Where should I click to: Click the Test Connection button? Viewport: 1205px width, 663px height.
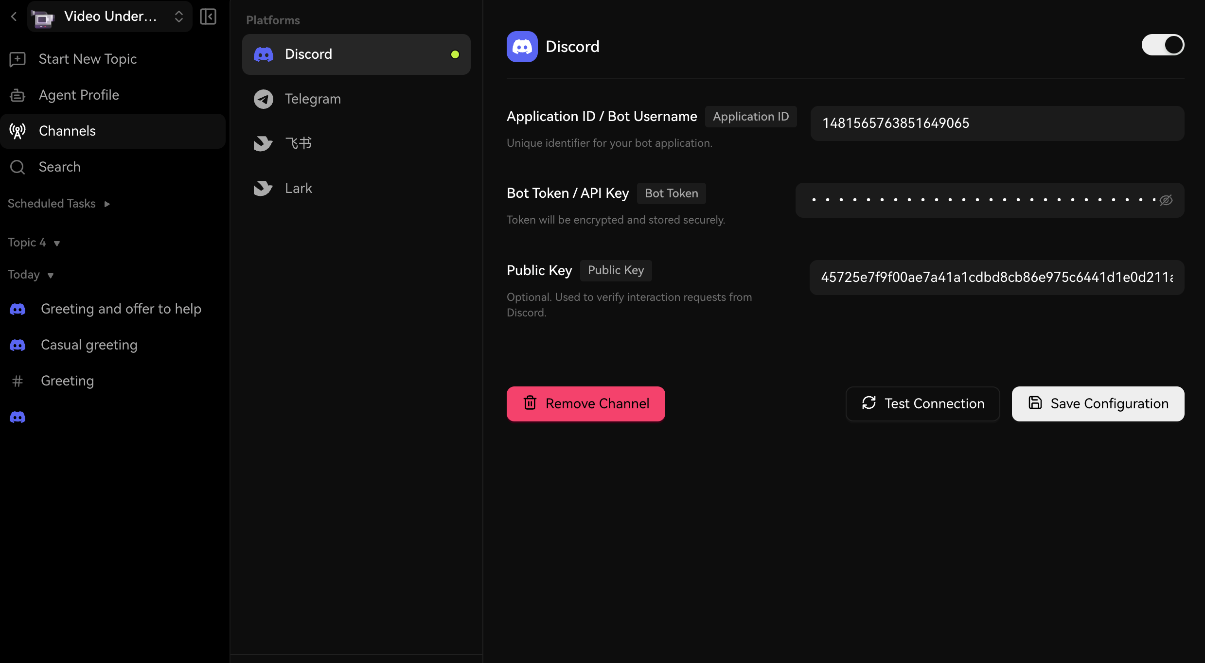922,403
